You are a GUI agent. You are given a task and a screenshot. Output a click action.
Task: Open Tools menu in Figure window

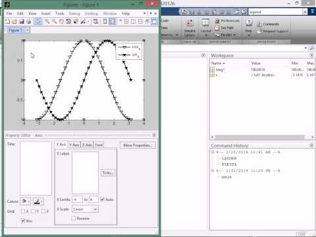pos(60,13)
